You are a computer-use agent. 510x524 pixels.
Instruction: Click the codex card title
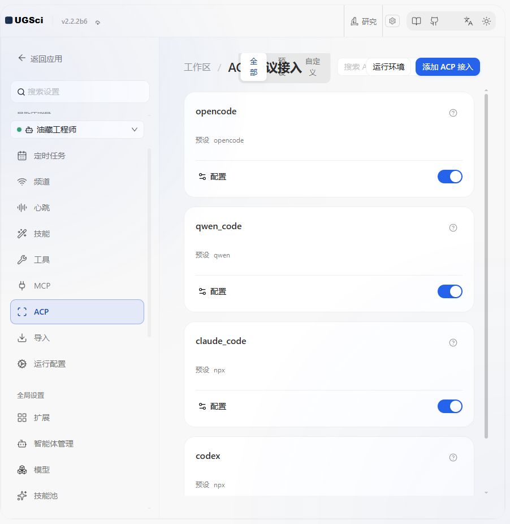point(208,456)
